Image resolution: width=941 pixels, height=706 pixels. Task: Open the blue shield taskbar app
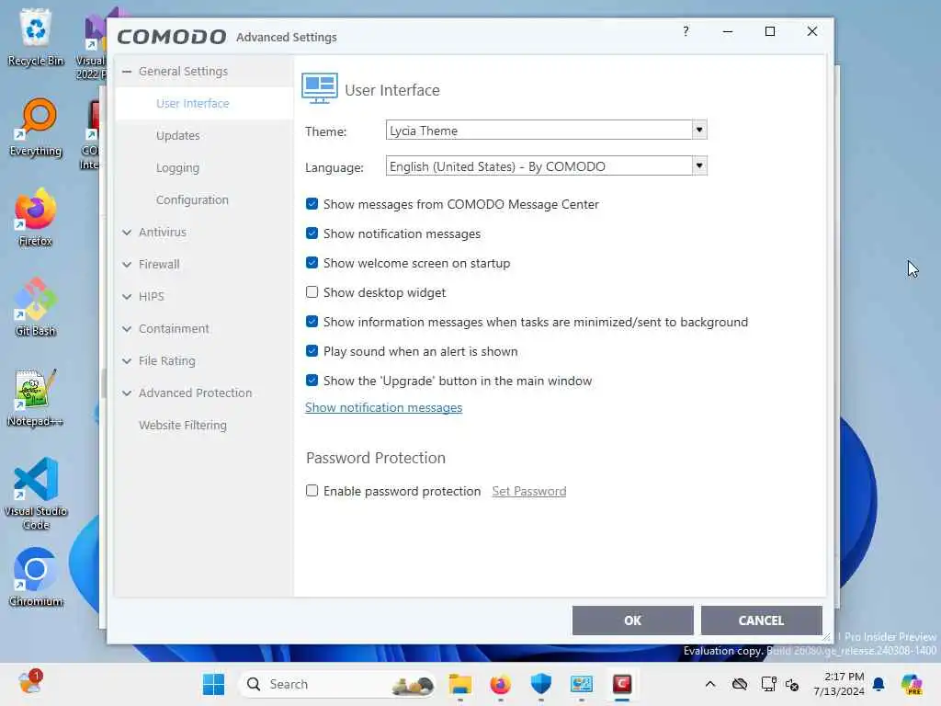click(540, 684)
